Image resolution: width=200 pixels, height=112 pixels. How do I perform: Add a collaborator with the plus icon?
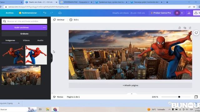pos(182,13)
